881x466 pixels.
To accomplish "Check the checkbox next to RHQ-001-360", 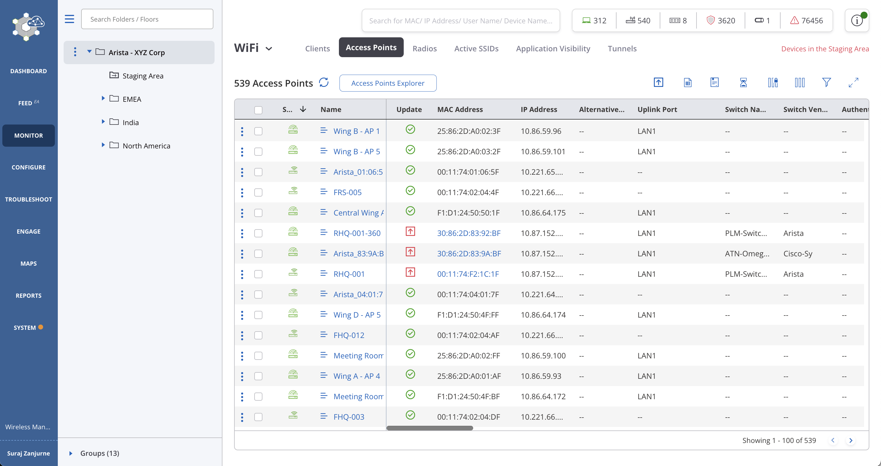I will [x=258, y=233].
